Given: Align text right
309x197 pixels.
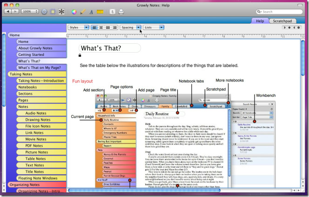Looking at the screenshot, I should coord(114,27).
